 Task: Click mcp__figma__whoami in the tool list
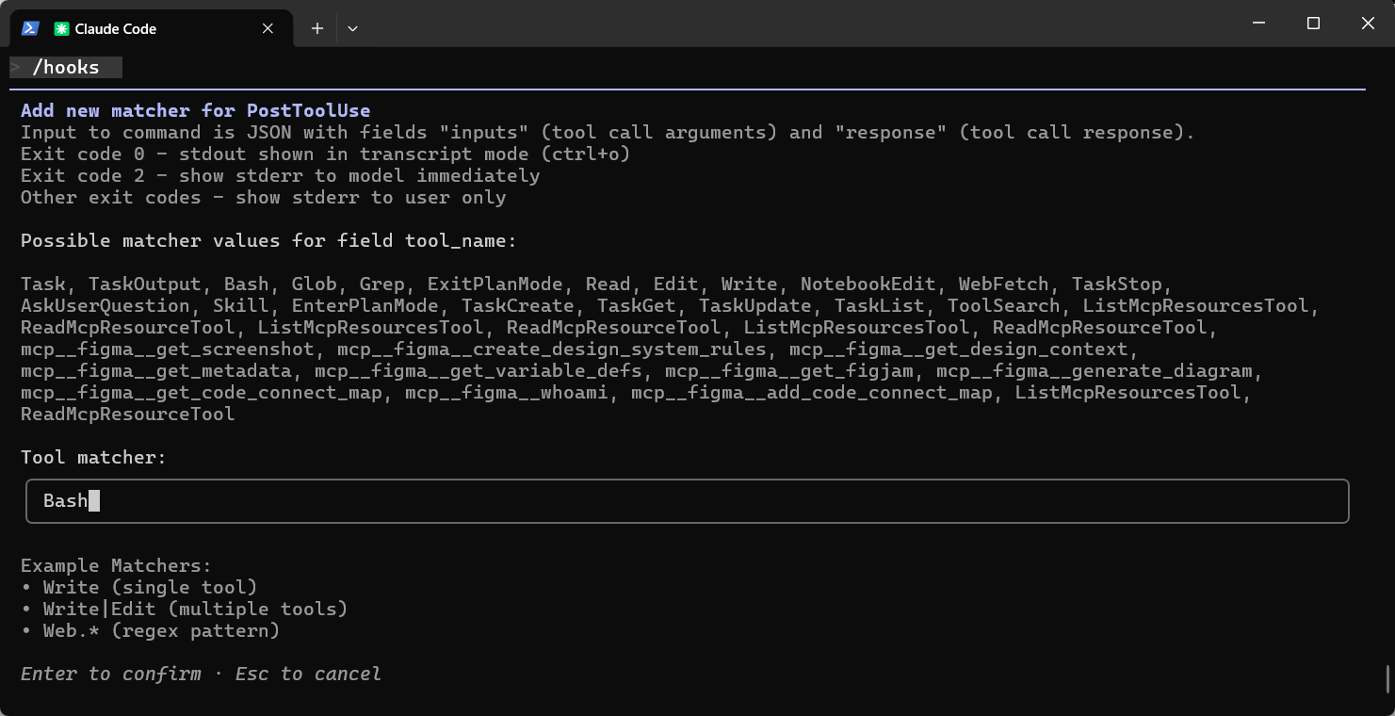click(507, 392)
